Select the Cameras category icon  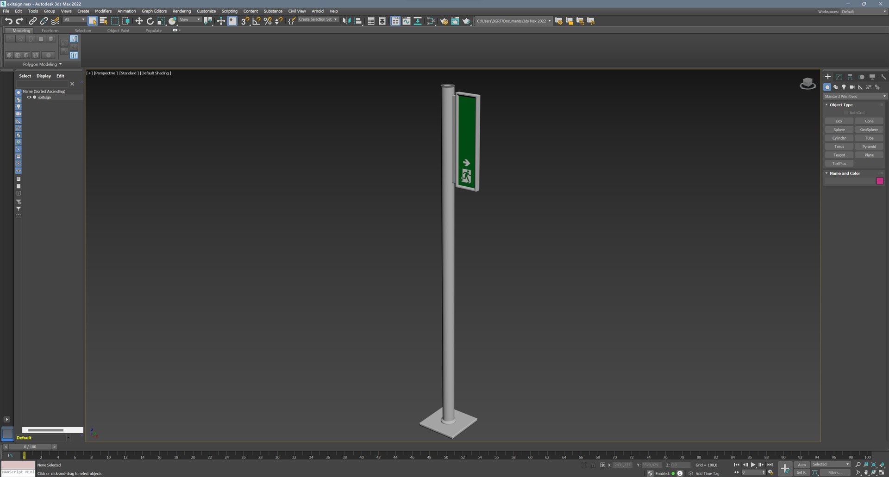click(852, 87)
